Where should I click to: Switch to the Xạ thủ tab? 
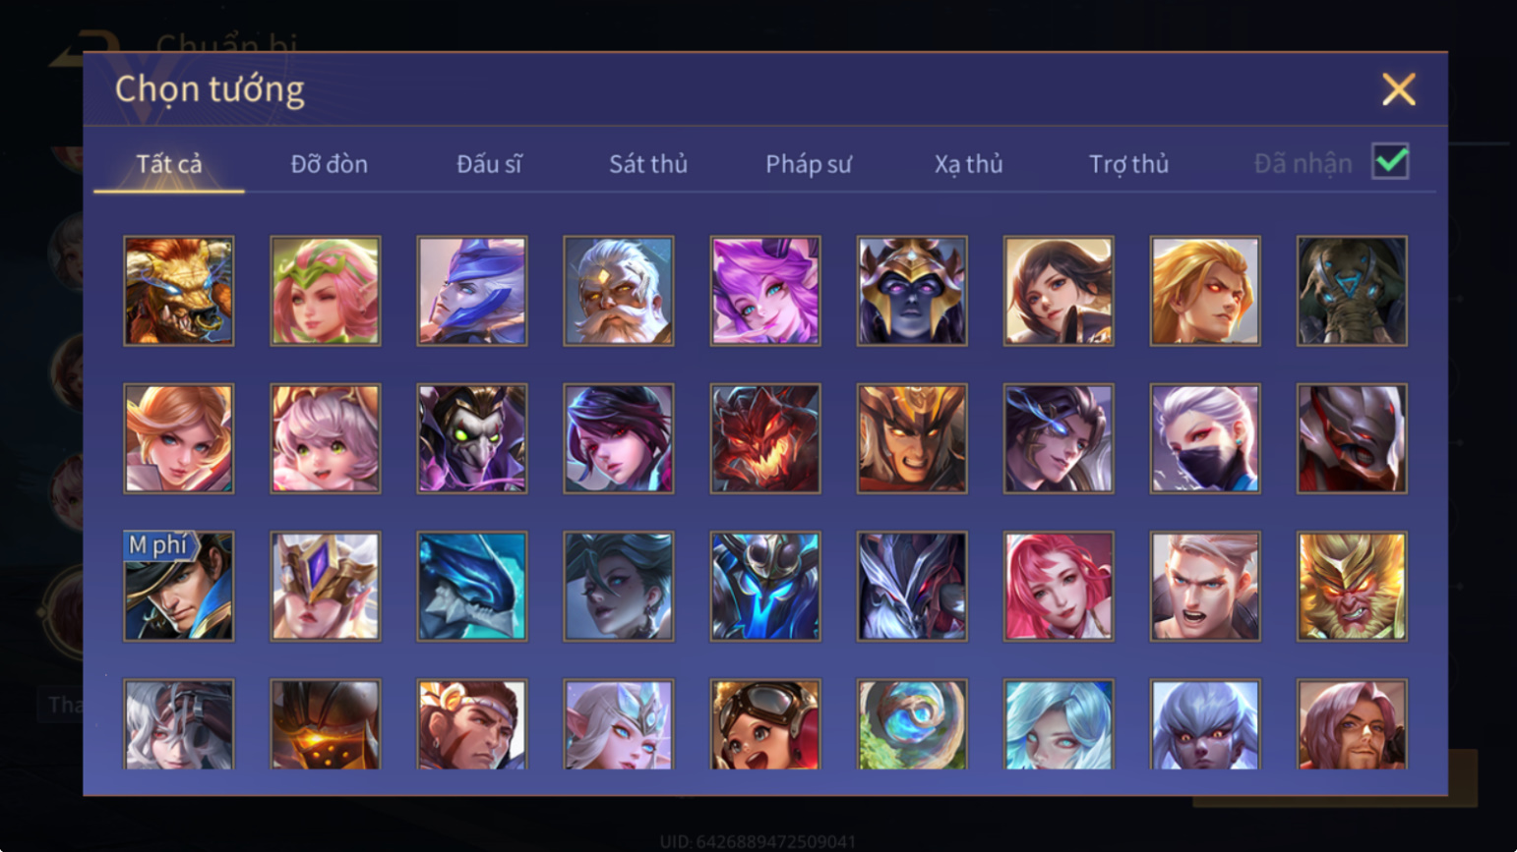point(969,164)
